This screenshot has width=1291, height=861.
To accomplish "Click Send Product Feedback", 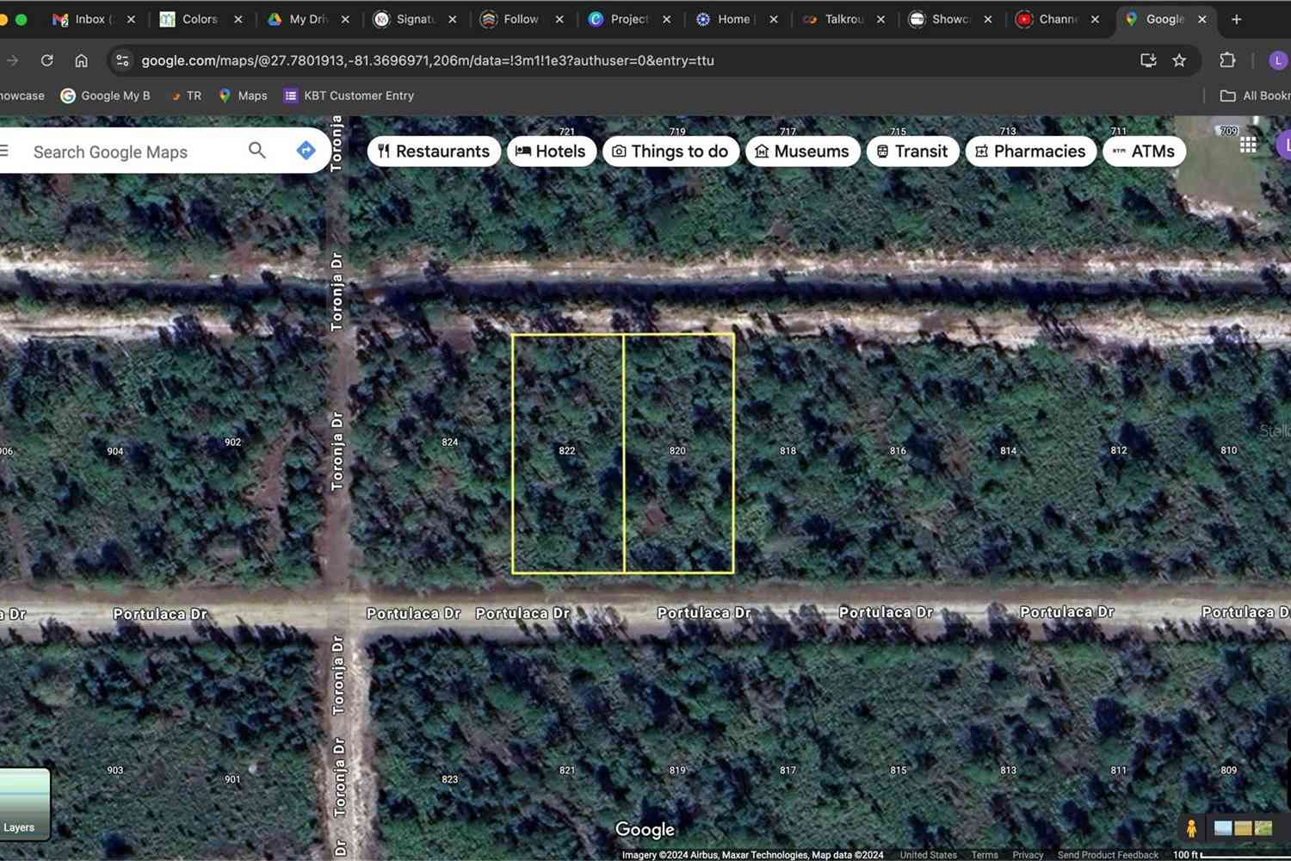I will point(1108,855).
